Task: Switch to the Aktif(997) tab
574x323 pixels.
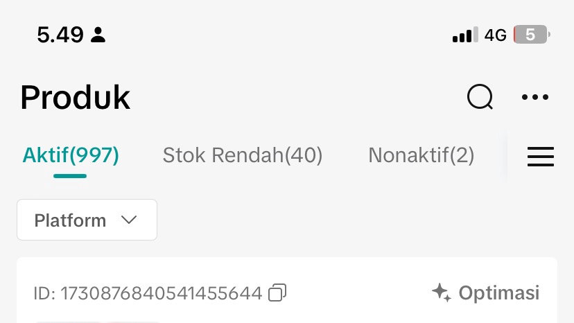Action: tap(71, 155)
